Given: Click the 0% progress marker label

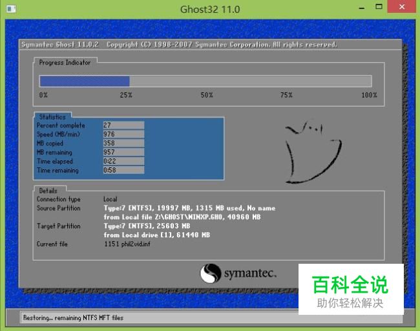Looking at the screenshot, I should (43, 95).
